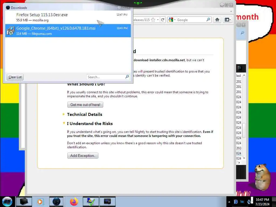Screen dimensions: 276x207
Task: Bookmark this page with the star icon
Action: (x=153, y=20)
